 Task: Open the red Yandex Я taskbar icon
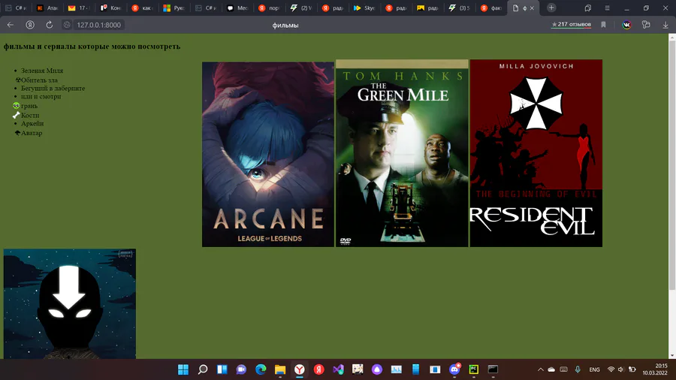(319, 369)
